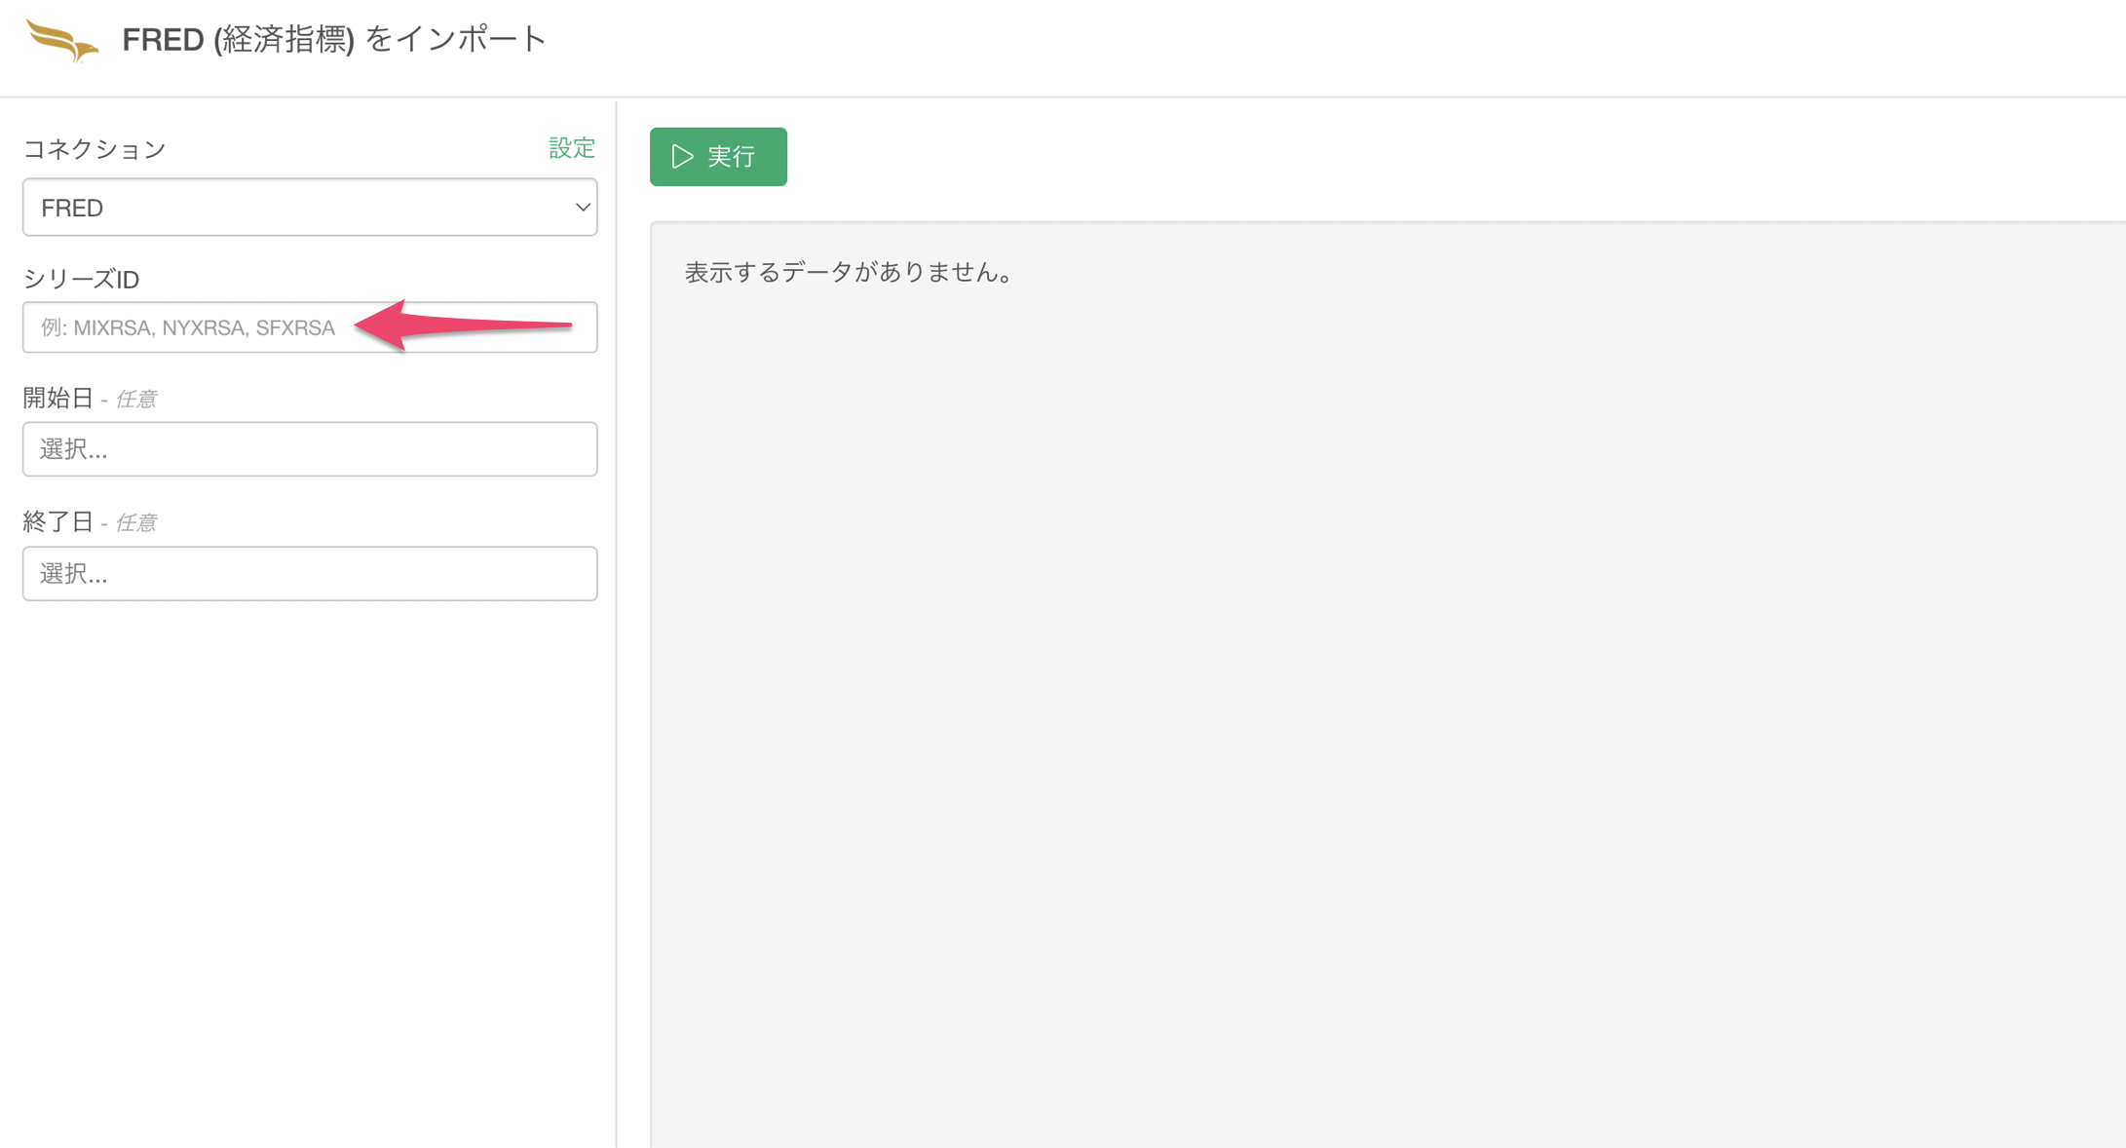Focus the シリーズID input field
Screen dimensions: 2126x1148
[x=310, y=327]
